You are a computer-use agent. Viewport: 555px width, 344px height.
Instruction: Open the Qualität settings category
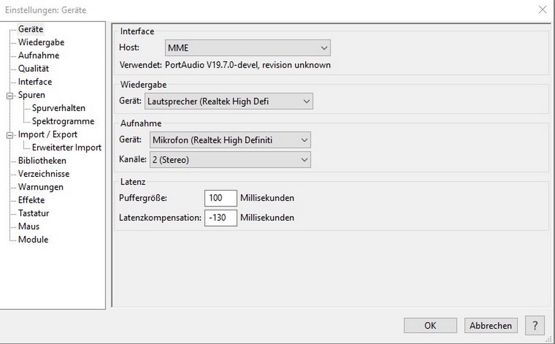tap(34, 69)
